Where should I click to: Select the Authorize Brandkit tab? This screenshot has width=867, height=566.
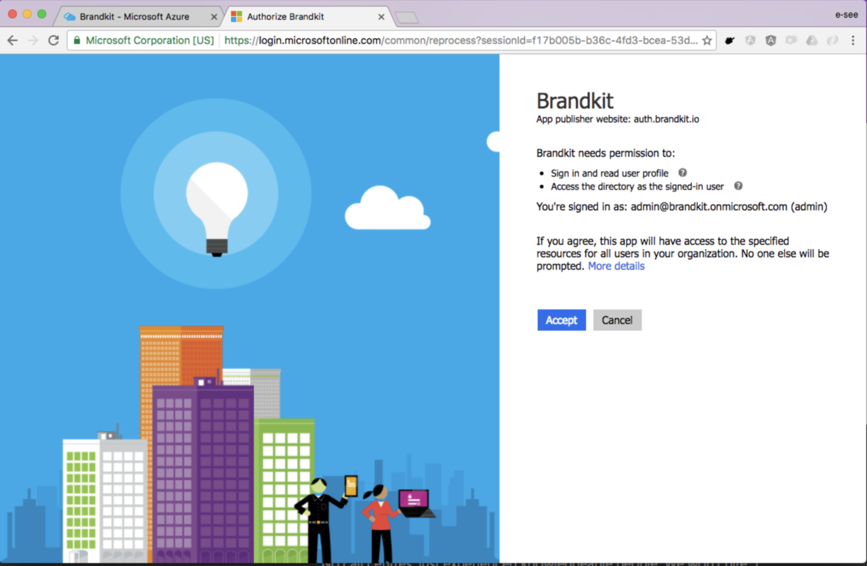pos(303,16)
